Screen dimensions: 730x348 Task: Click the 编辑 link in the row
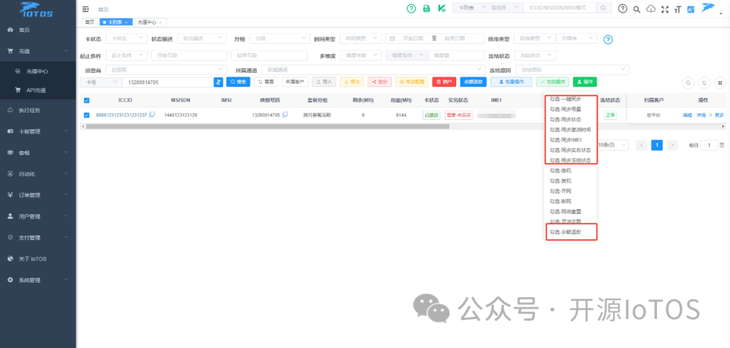click(687, 115)
